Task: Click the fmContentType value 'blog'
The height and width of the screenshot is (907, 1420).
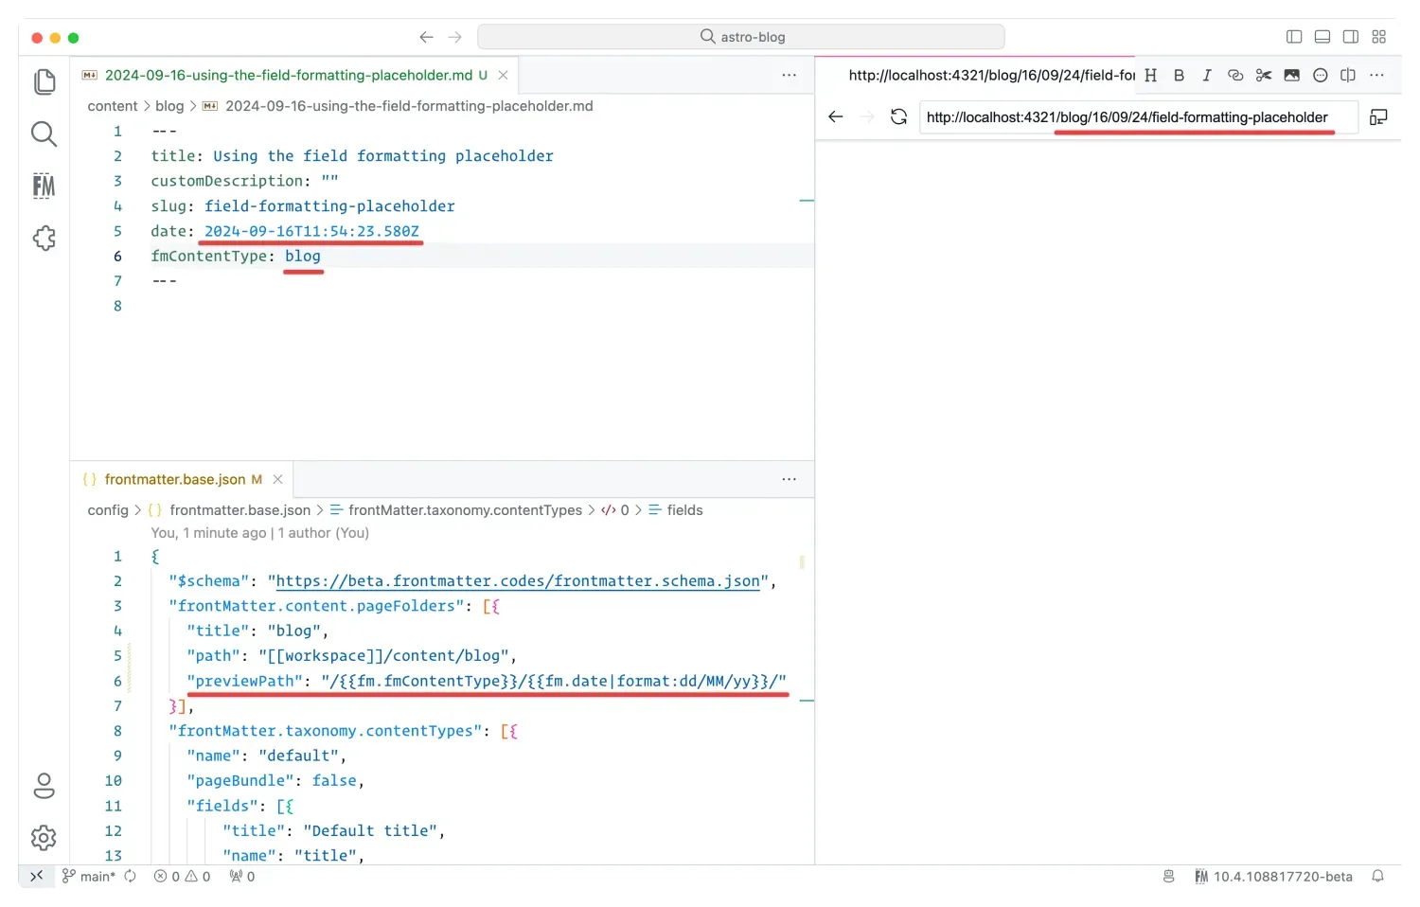Action: pyautogui.click(x=303, y=257)
